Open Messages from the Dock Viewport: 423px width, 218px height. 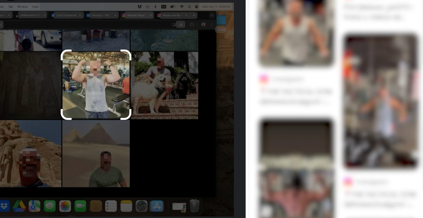tap(50, 206)
